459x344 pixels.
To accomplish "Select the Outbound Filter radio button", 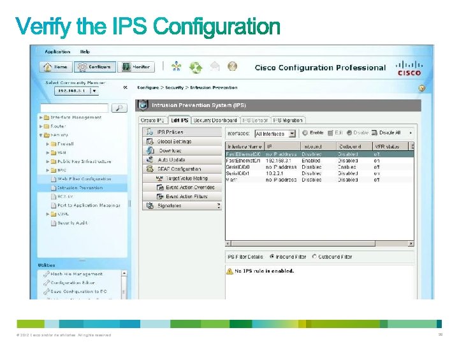I will tap(314, 257).
